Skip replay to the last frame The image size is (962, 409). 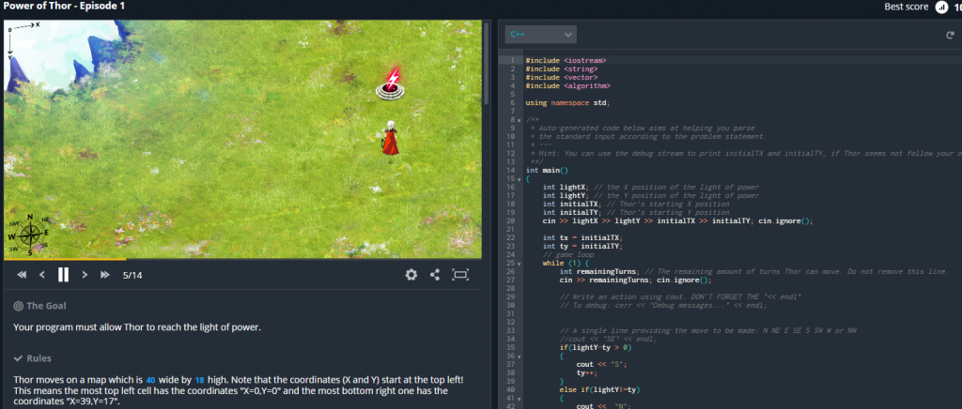tap(105, 275)
